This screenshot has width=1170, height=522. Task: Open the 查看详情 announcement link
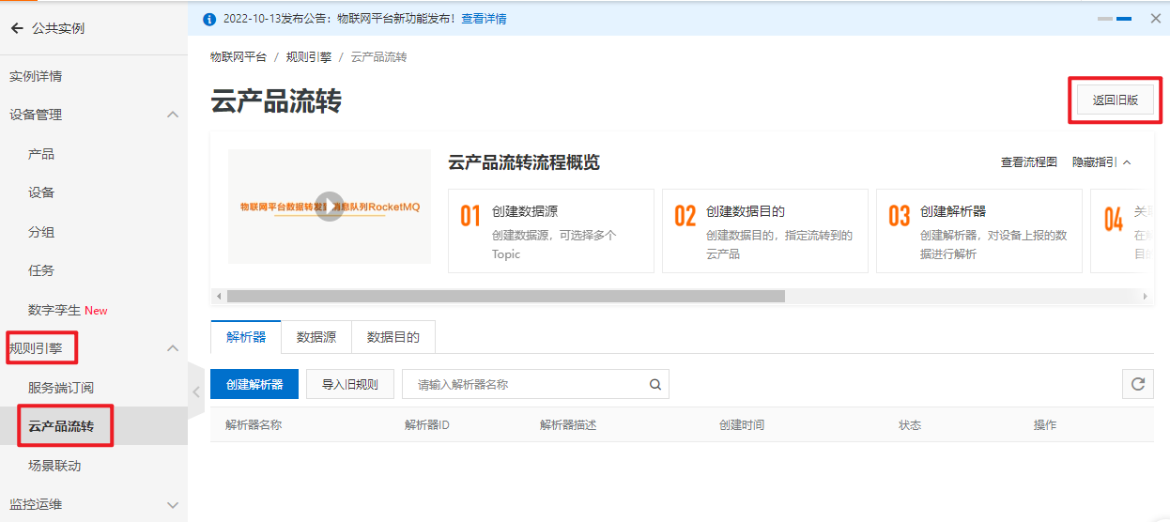484,19
